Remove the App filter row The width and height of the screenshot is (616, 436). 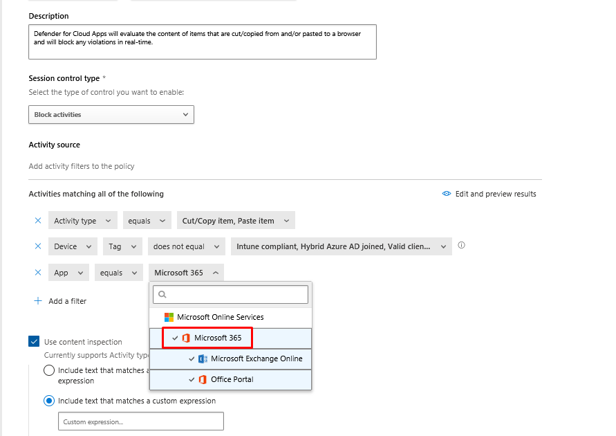coord(38,273)
